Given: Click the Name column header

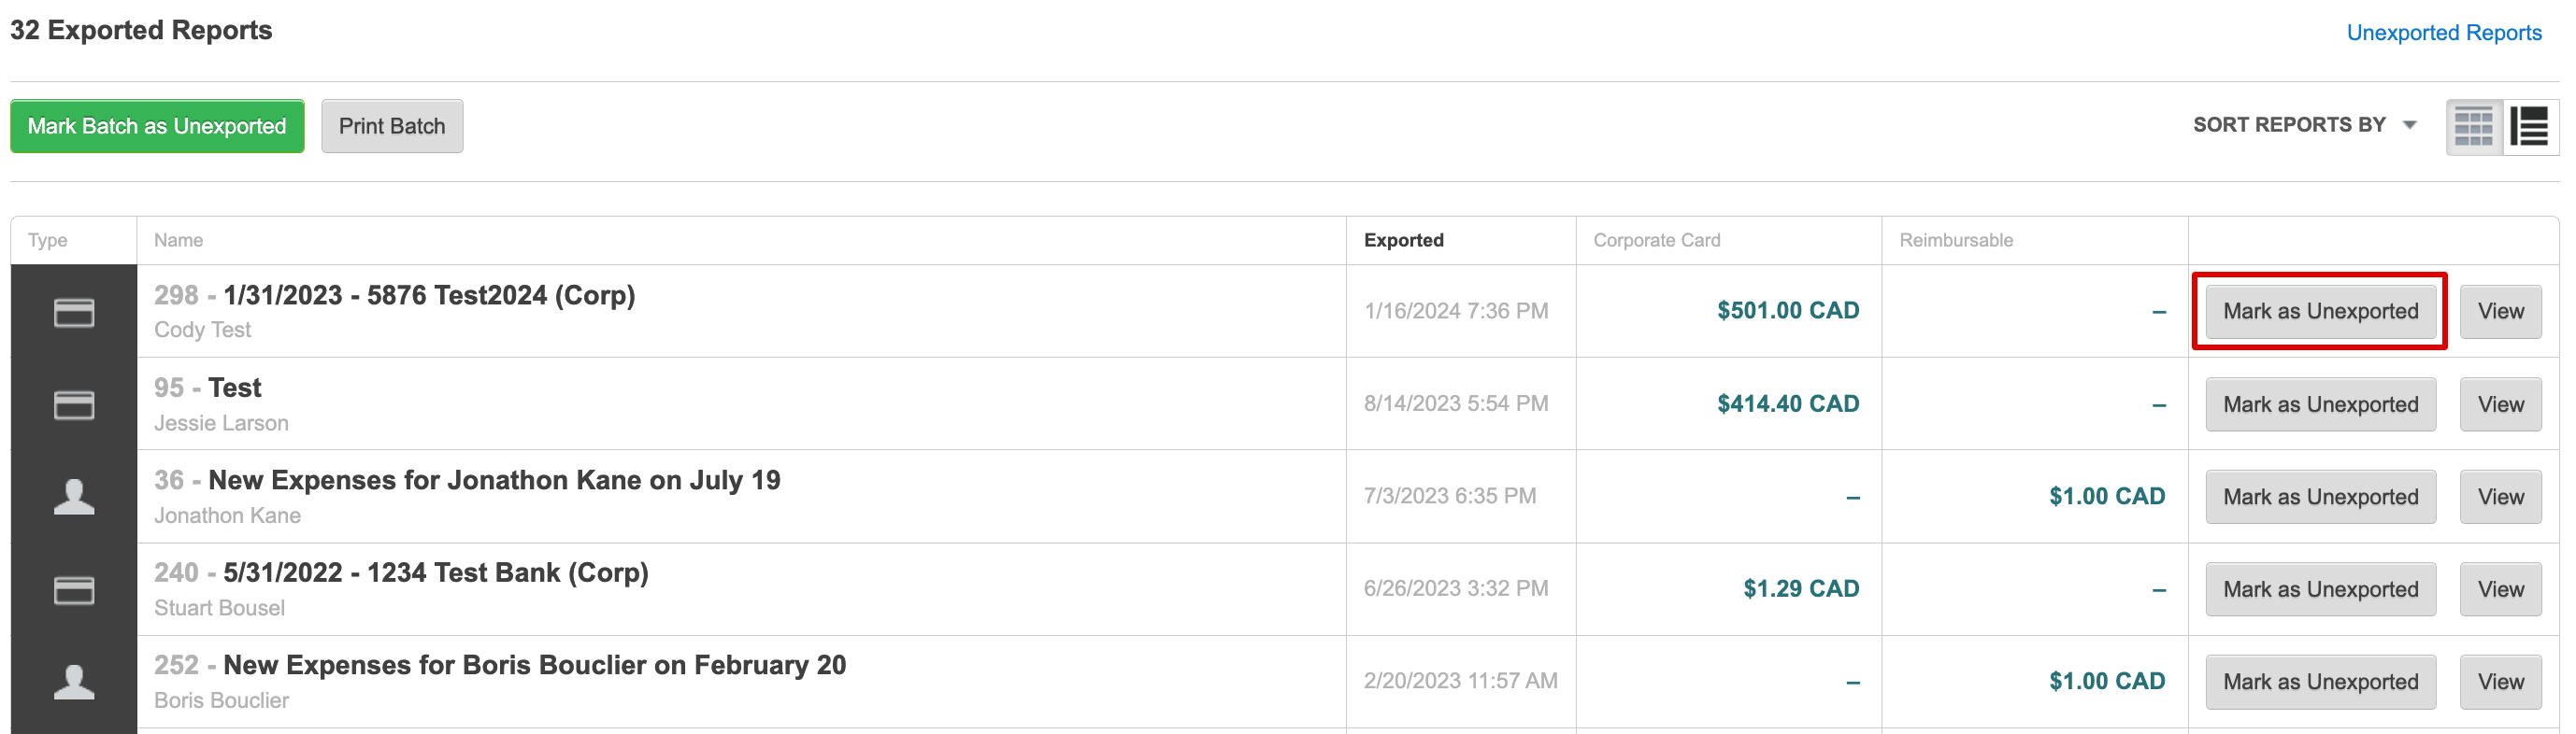Looking at the screenshot, I should coord(178,240).
